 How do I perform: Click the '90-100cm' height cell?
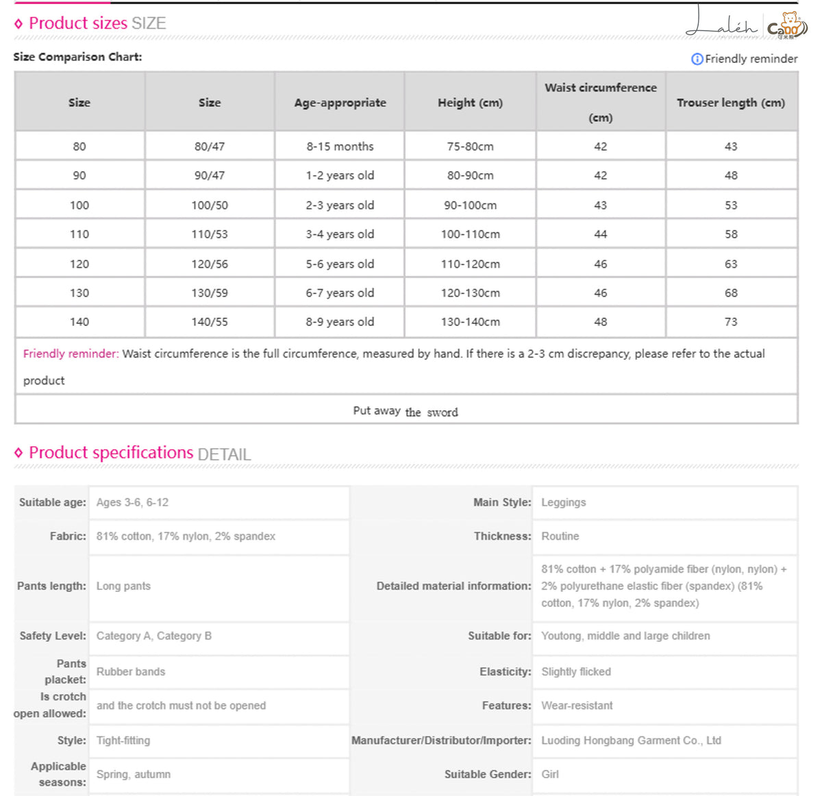point(470,205)
